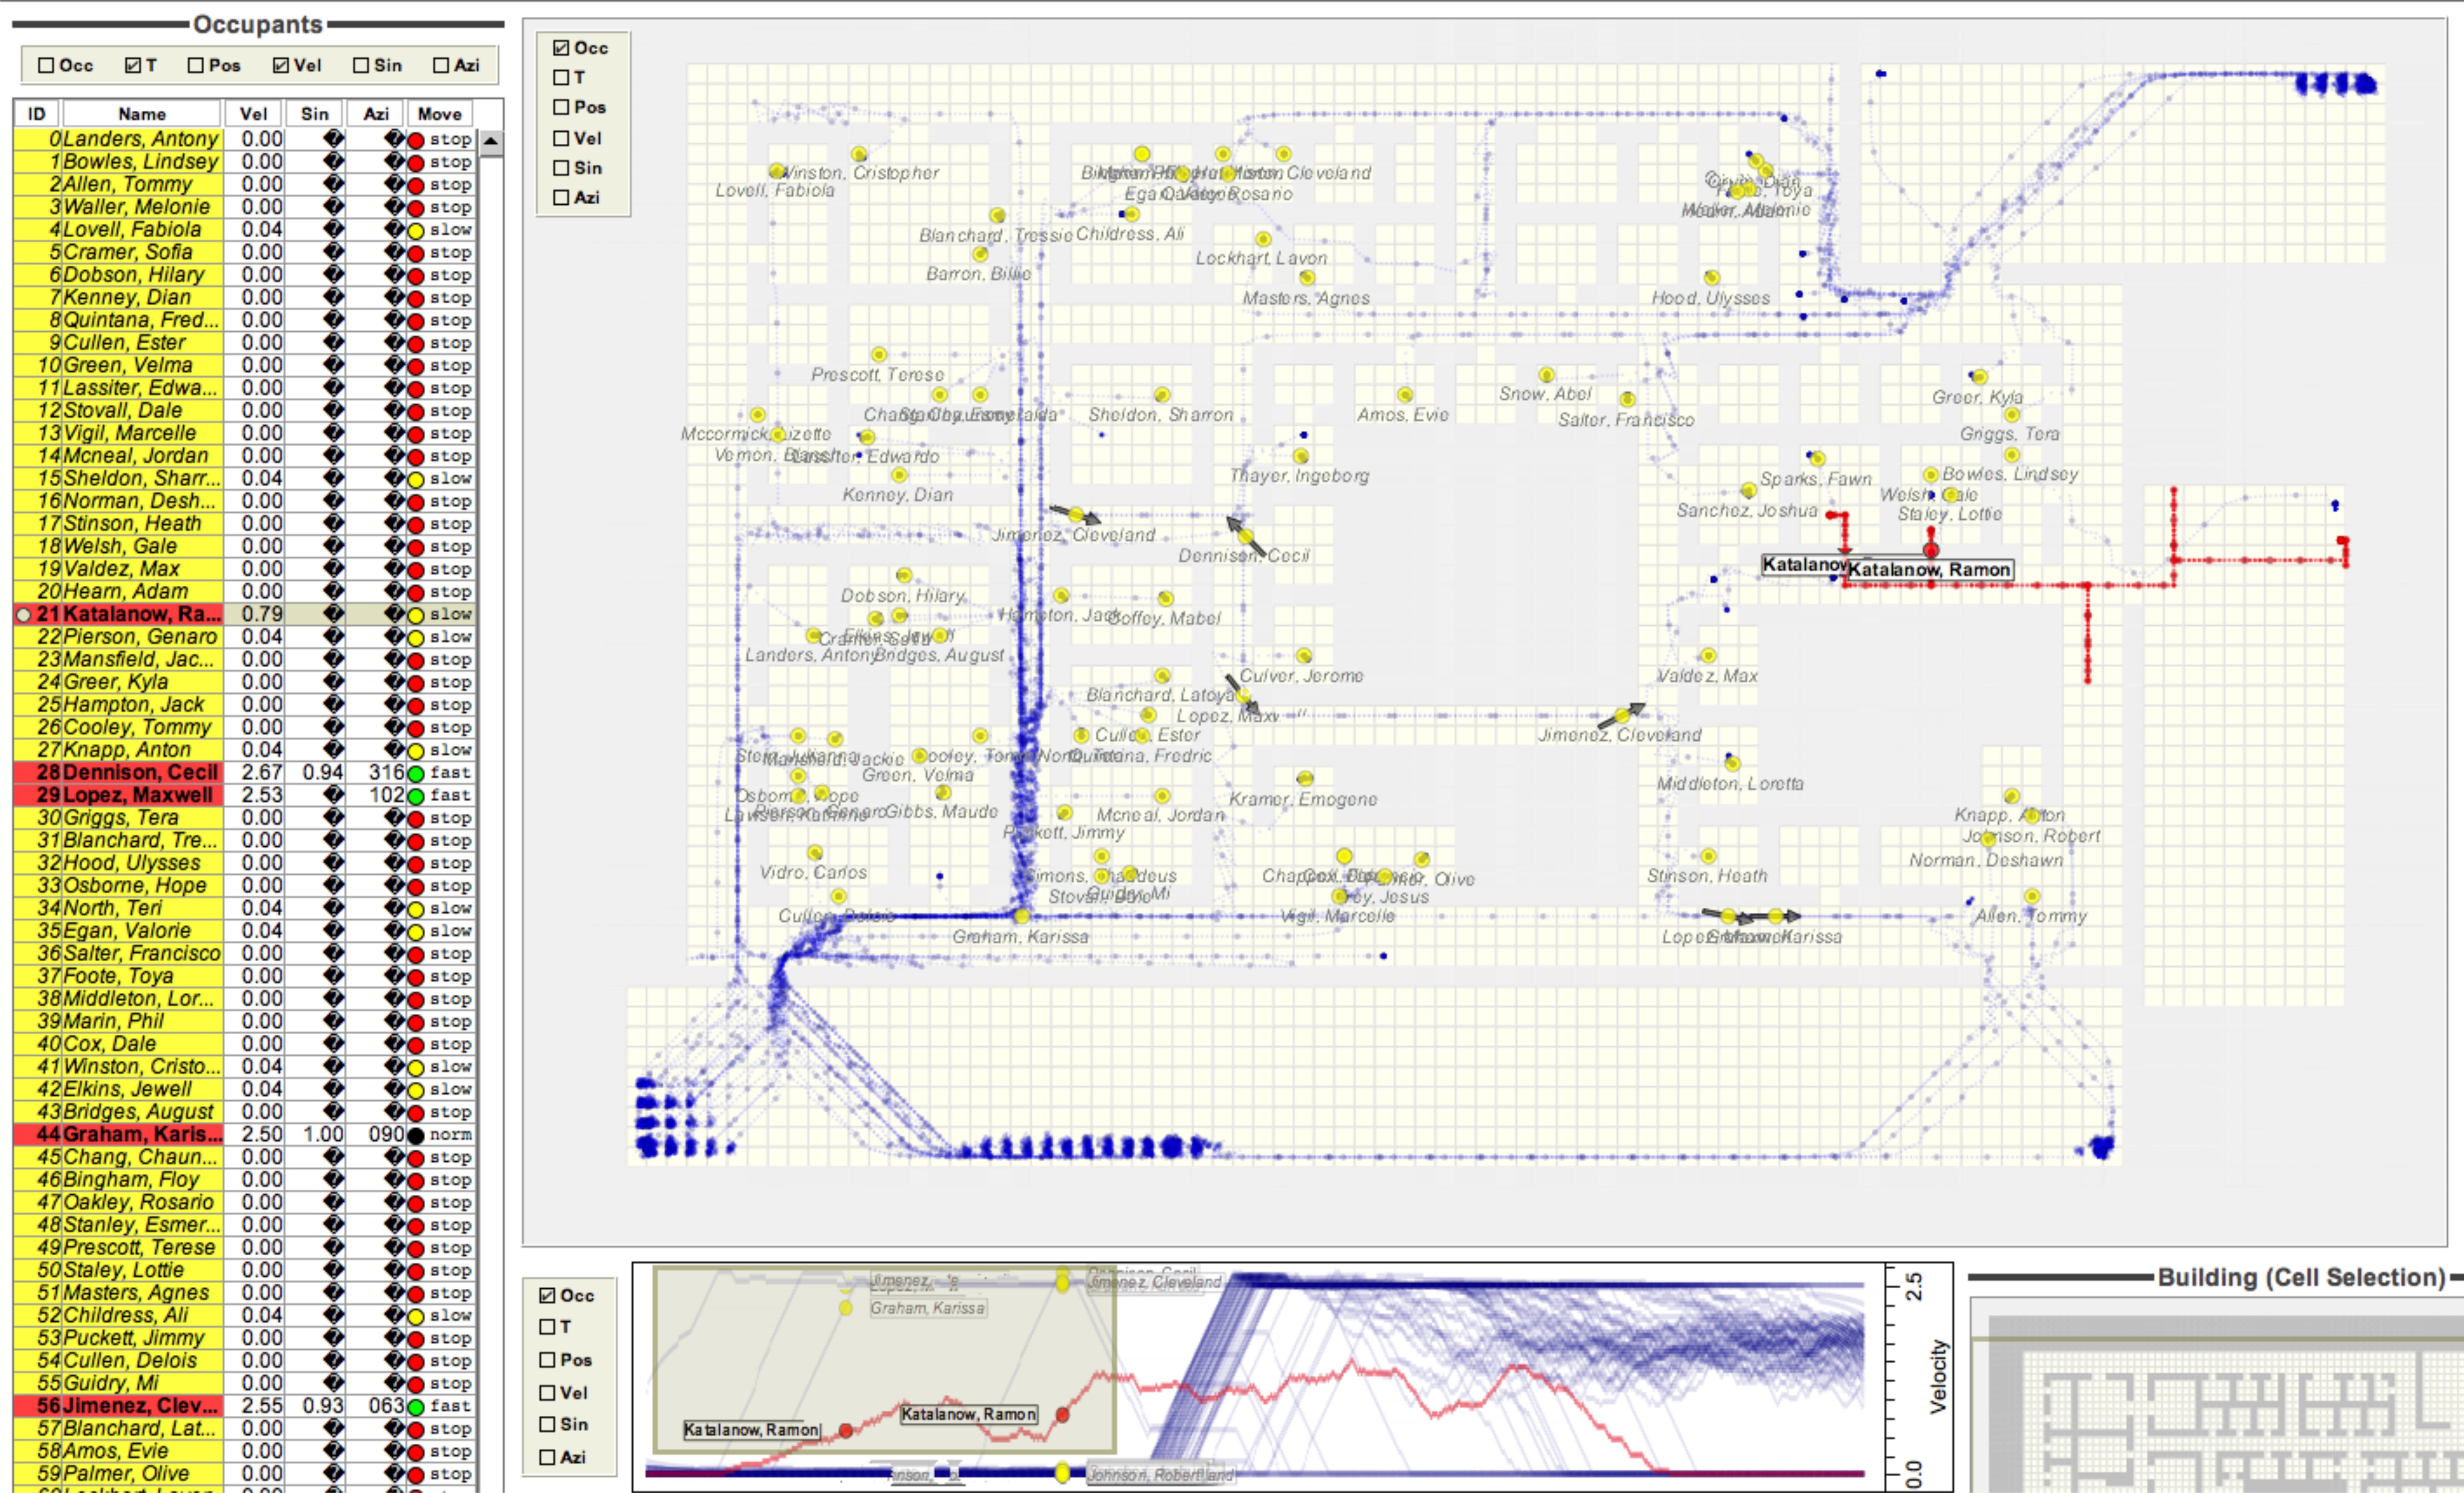
Task: Sort table by ID column header
Action: click(x=37, y=113)
